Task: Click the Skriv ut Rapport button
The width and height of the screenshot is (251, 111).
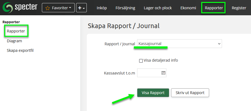Action: 190,93
